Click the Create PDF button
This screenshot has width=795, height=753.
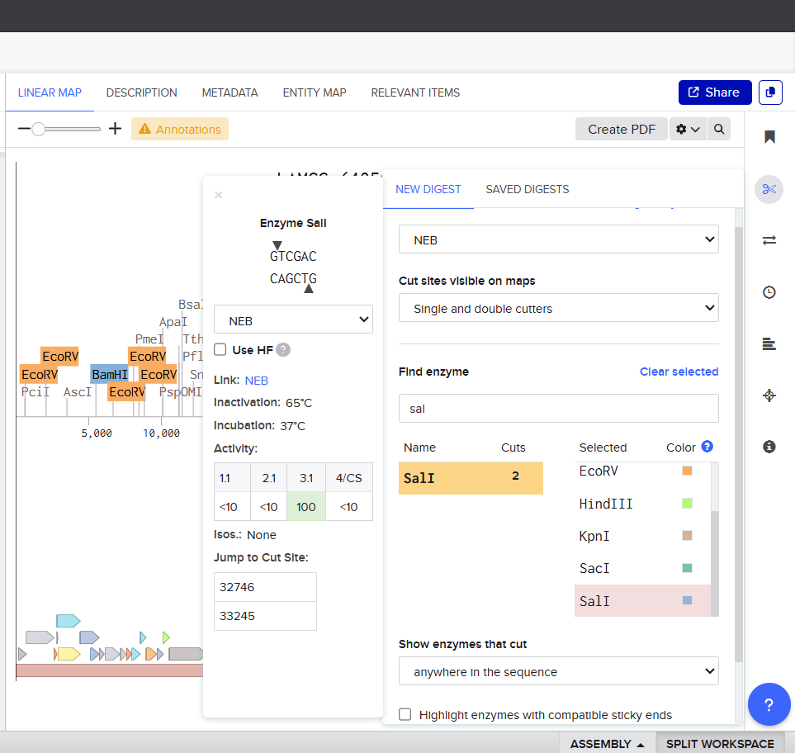click(x=621, y=130)
